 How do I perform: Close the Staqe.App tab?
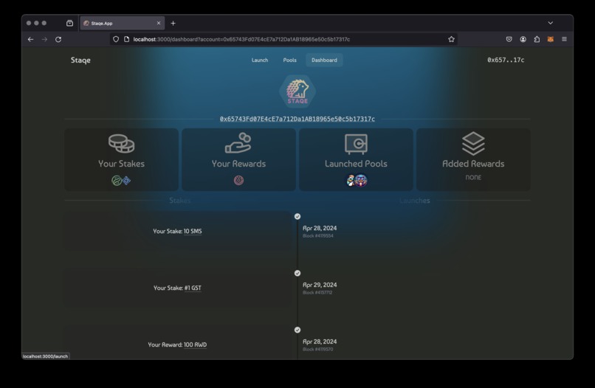point(159,23)
